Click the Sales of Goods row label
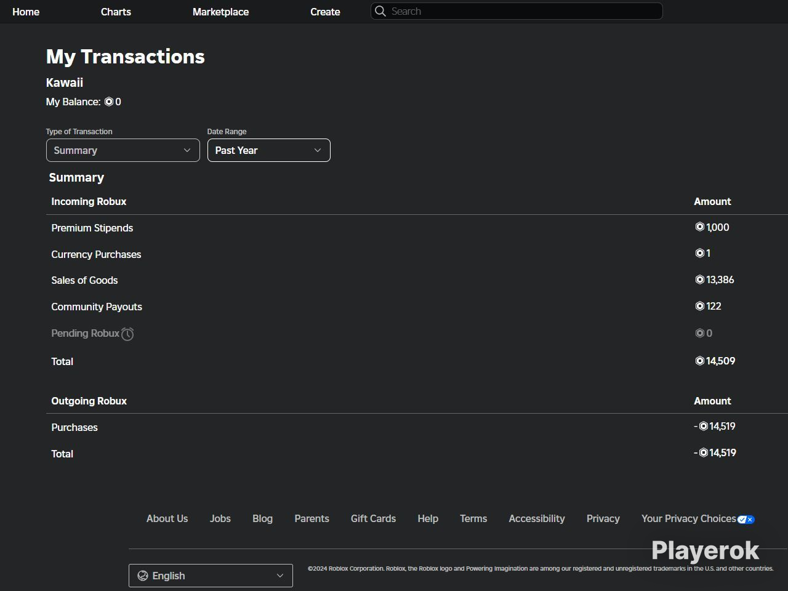788x591 pixels. click(x=84, y=280)
